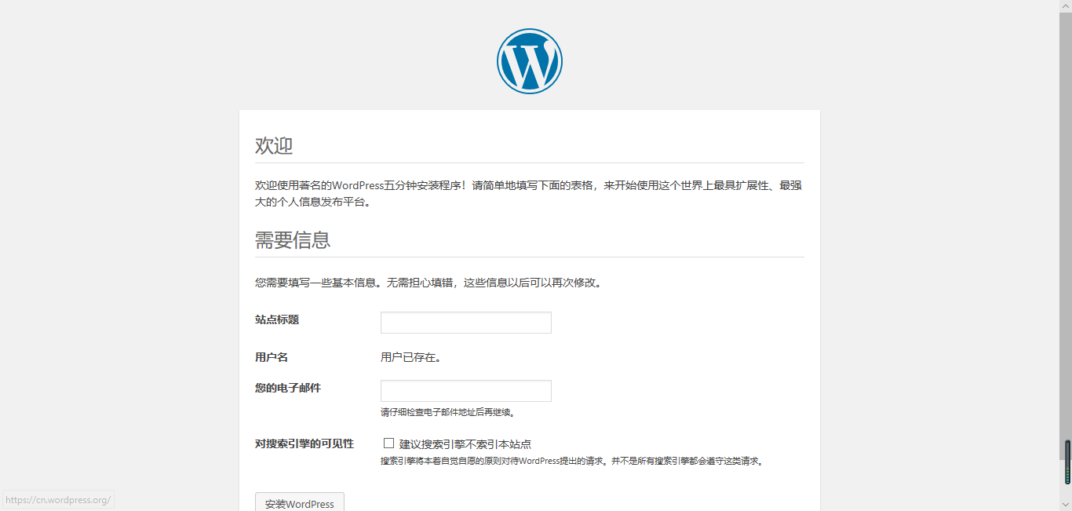The height and width of the screenshot is (511, 1072).
Task: Focus the 您的电子邮件 input field
Action: pos(466,391)
